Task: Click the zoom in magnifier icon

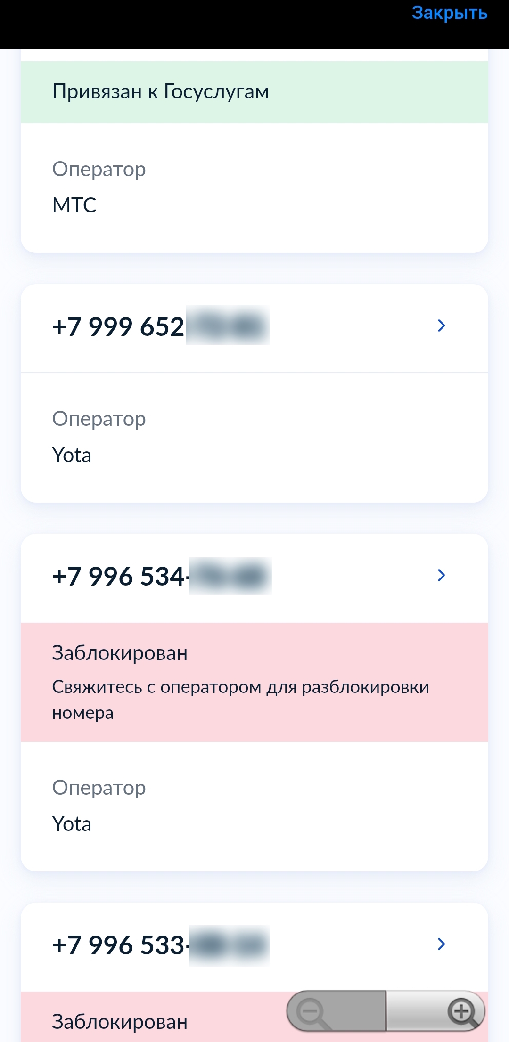Action: pyautogui.click(x=462, y=1012)
